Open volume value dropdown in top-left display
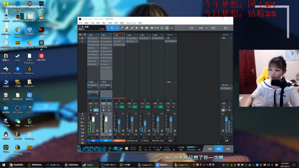Image resolution: width=299 pixels, height=168 pixels. coord(104,29)
